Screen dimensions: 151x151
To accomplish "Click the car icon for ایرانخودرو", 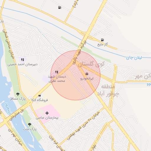I will tap(87, 74).
